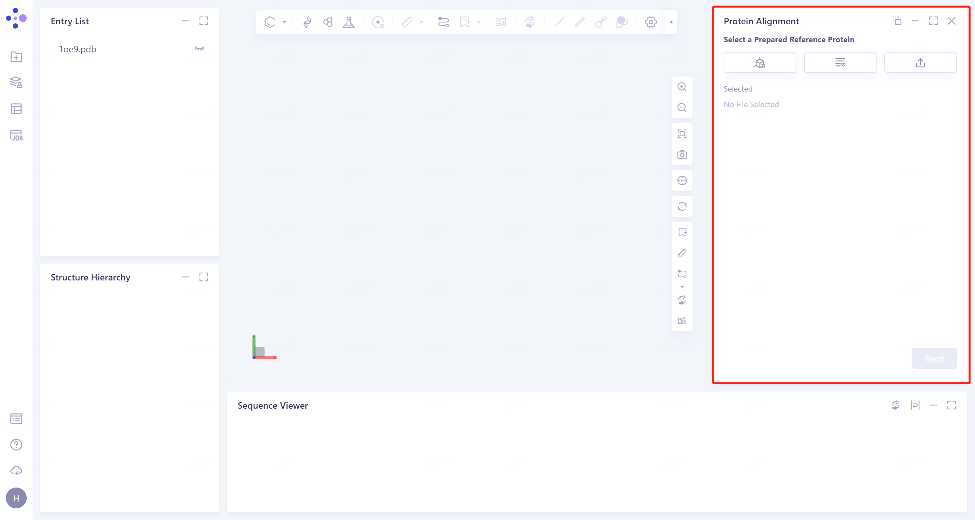Collapse the top toolbar with the arrow
975x520 pixels.
click(x=670, y=22)
